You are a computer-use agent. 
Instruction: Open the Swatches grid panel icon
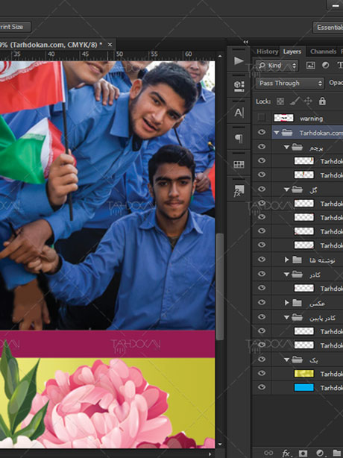click(x=239, y=164)
